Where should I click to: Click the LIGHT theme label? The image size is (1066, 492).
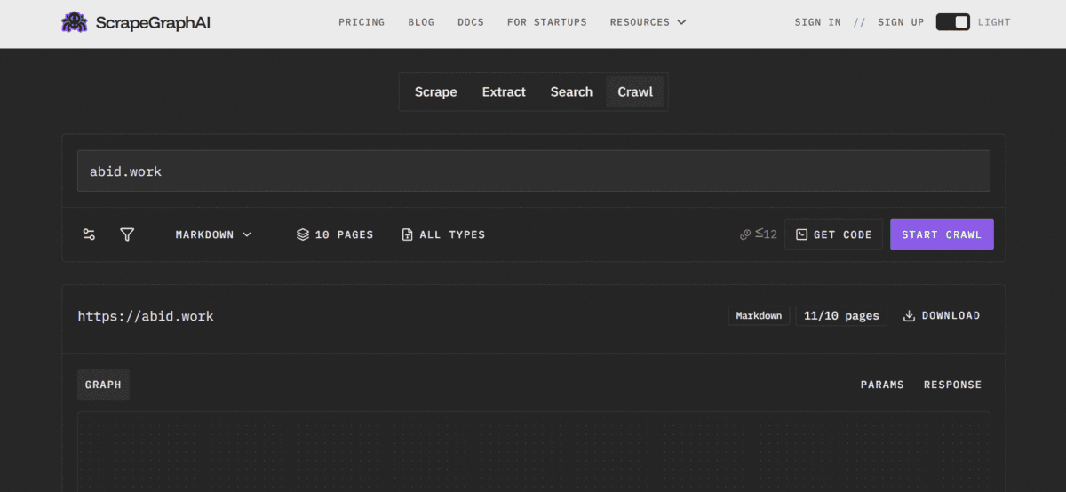(994, 22)
